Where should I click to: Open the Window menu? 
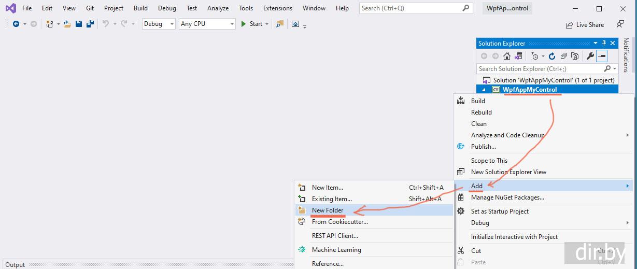click(x=314, y=8)
